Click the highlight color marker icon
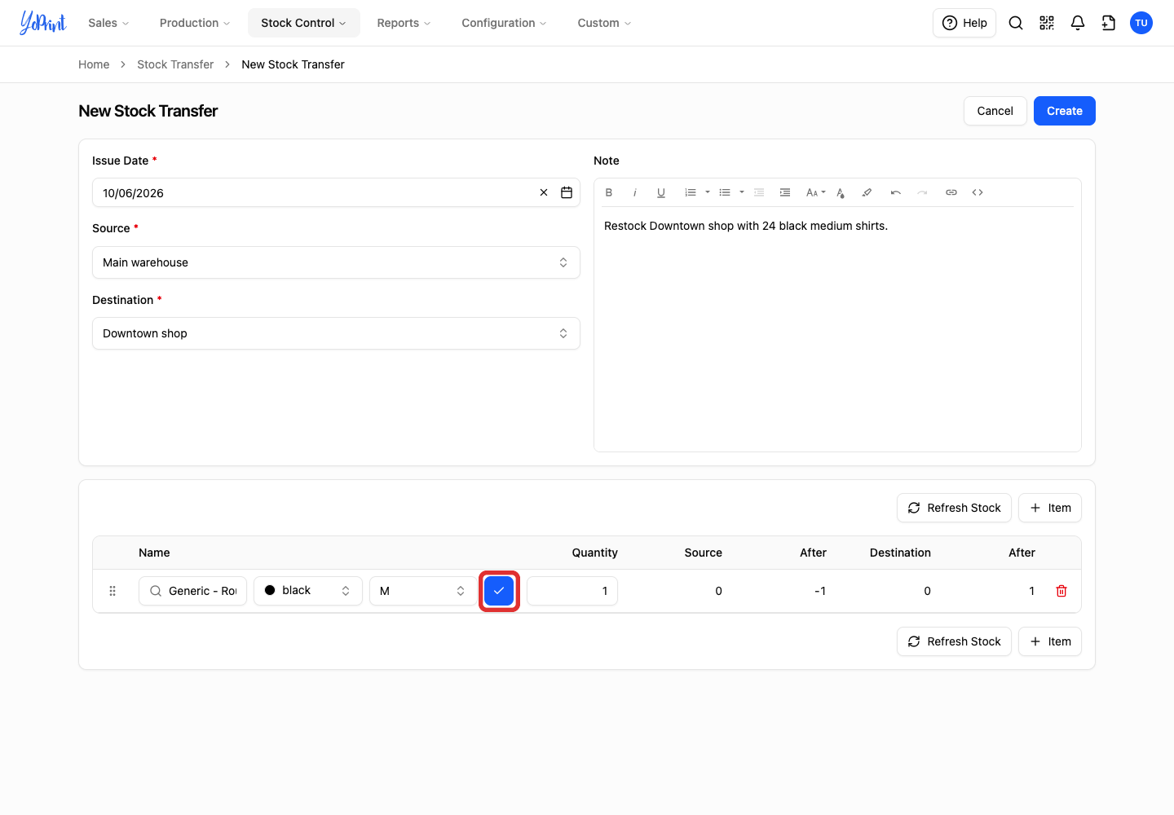 pos(867,192)
